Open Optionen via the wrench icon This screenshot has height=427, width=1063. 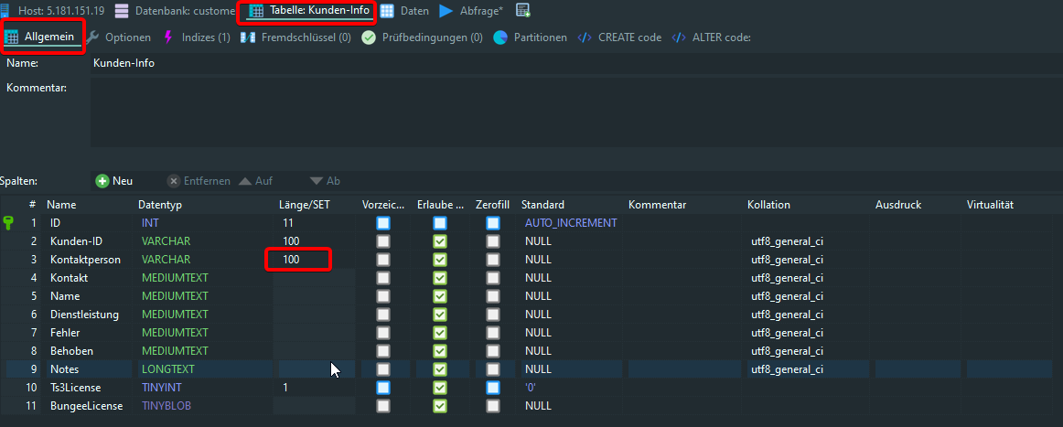coord(92,37)
